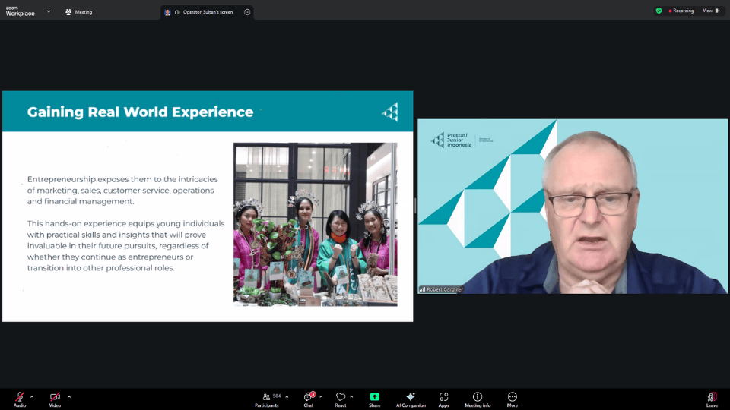Viewport: 730px width, 410px height.
Task: Open the View layout menu
Action: (x=710, y=11)
